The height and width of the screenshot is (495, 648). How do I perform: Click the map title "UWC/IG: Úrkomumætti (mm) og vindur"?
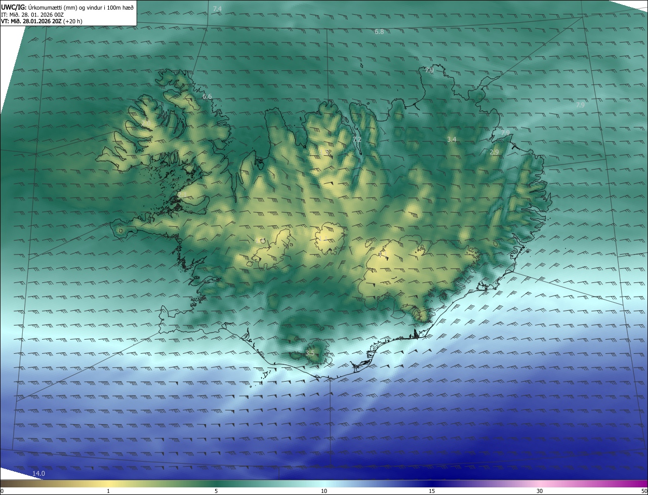click(67, 7)
